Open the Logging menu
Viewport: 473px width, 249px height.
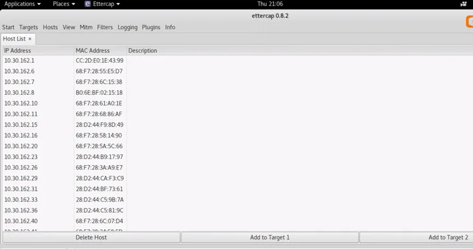[x=127, y=27]
